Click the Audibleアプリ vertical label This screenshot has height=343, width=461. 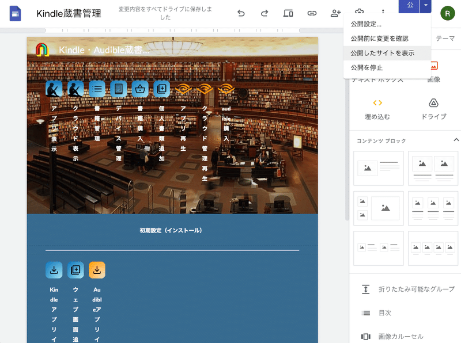97,315
